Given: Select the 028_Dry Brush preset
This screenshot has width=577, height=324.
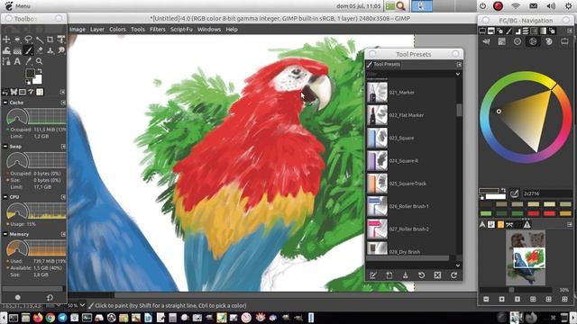Looking at the screenshot, I should pos(411,248).
